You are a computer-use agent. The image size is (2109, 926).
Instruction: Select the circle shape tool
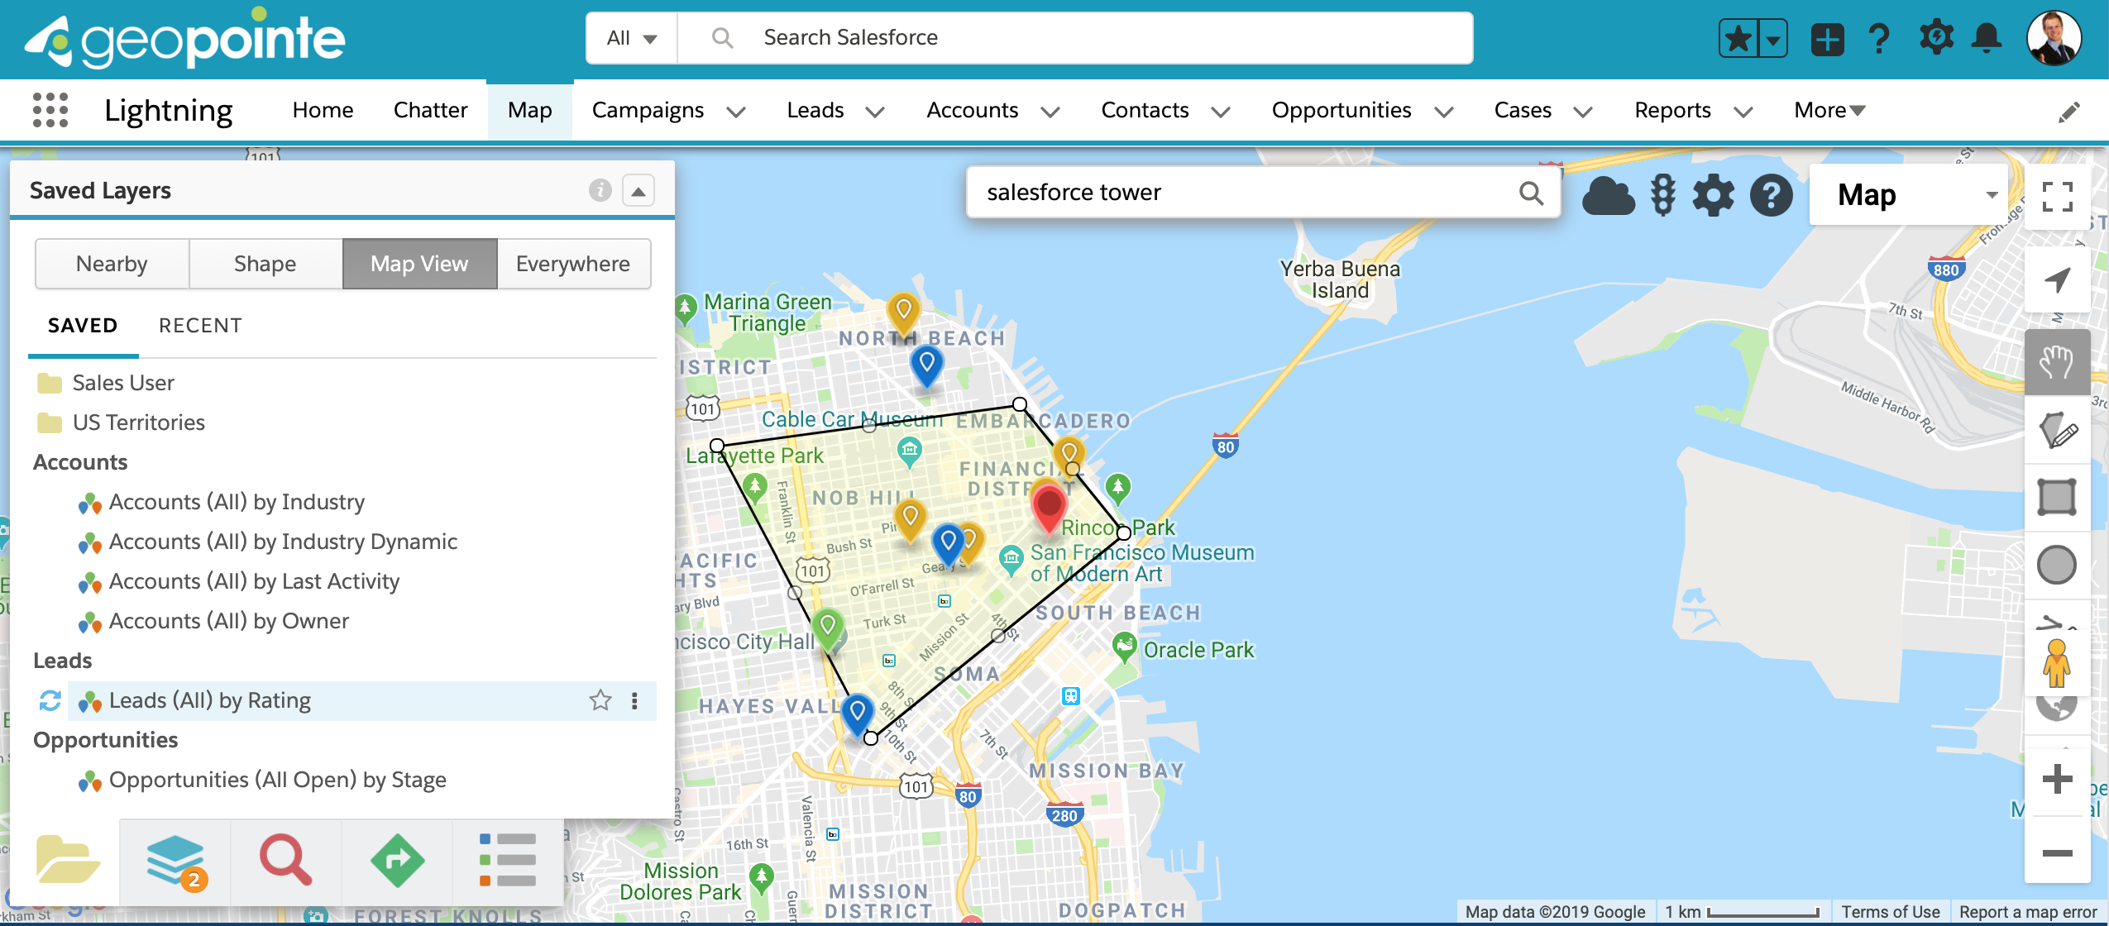pos(2057,565)
